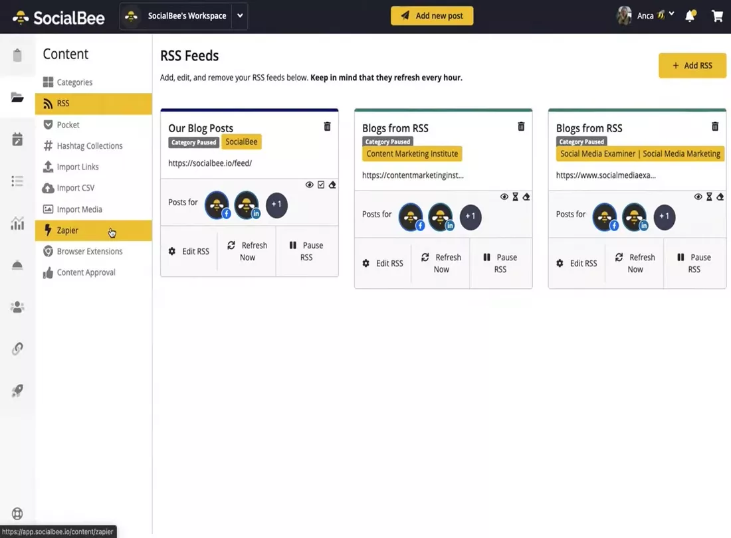Refresh Now the Social Media Examiner feed
Image resolution: width=731 pixels, height=538 pixels.
(x=635, y=263)
